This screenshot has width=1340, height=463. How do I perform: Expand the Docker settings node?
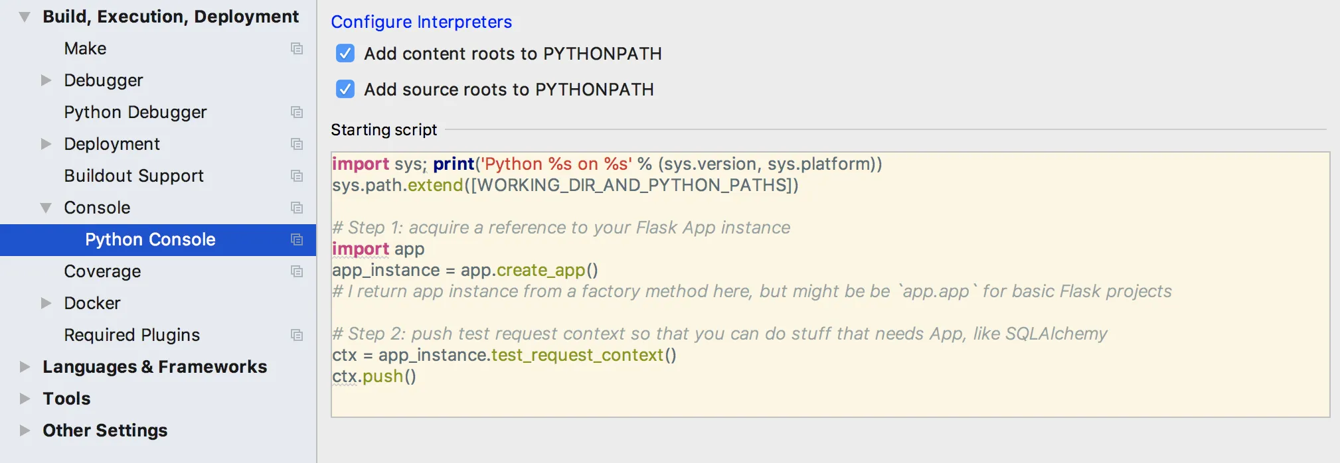[46, 303]
